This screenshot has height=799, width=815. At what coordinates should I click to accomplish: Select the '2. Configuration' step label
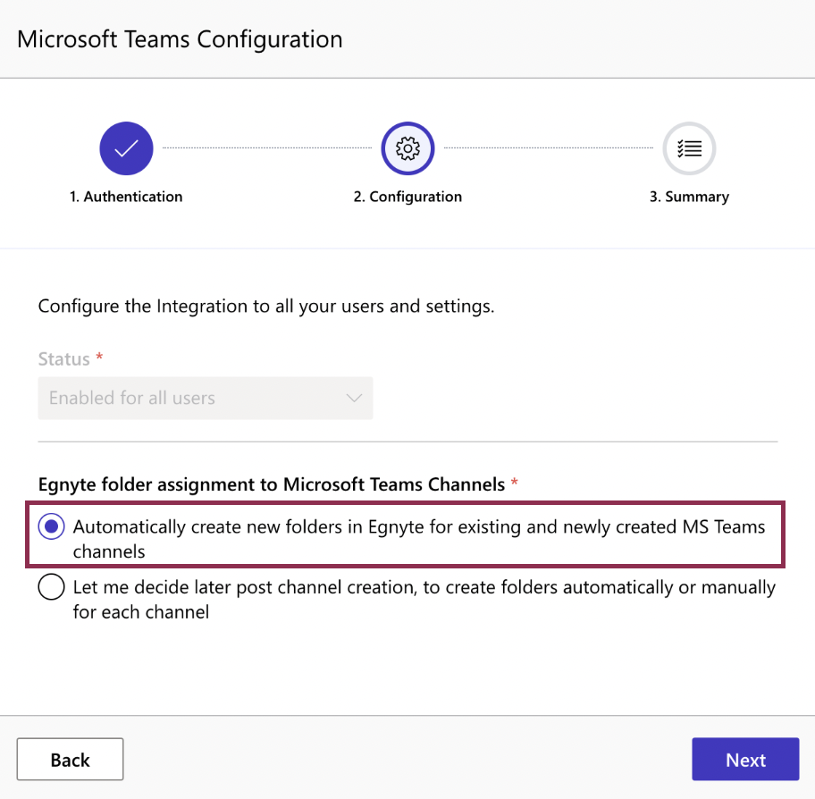click(407, 197)
